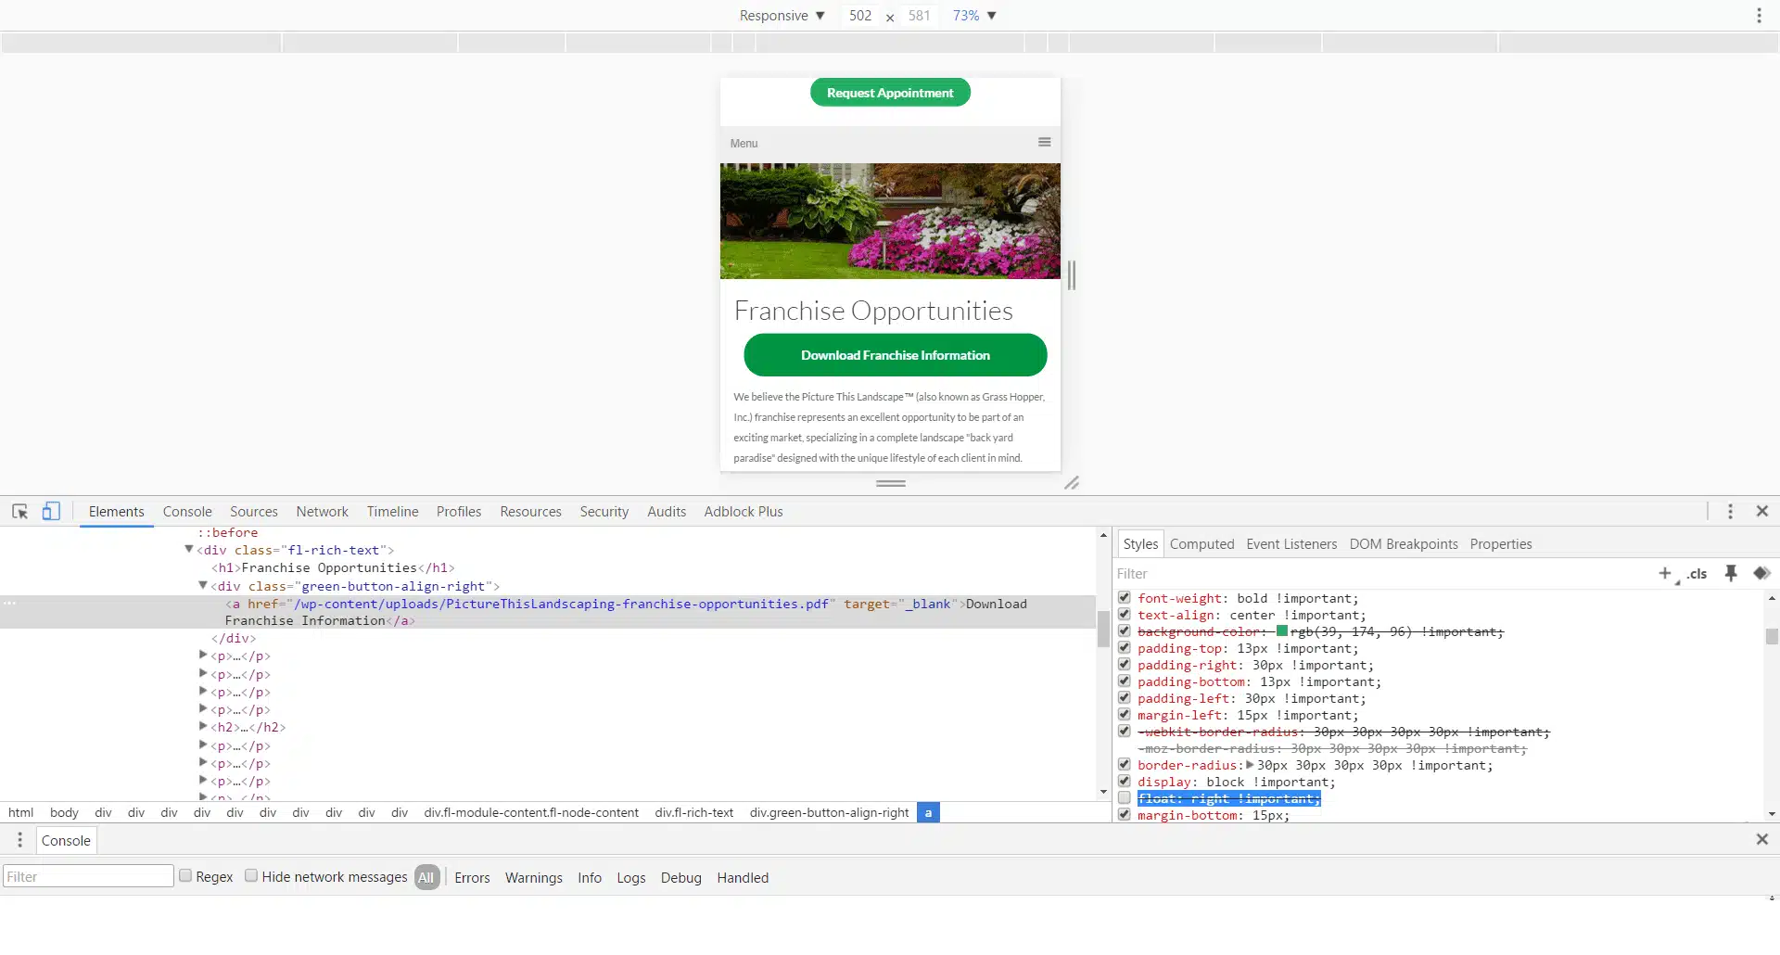This screenshot has width=1780, height=955.
Task: Select div.fl-rich-text in breadcrumb
Action: (694, 813)
